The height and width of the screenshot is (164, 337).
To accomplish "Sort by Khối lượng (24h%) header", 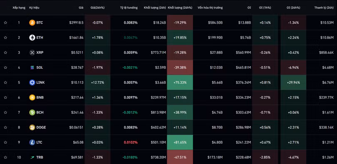I will (180, 8).
